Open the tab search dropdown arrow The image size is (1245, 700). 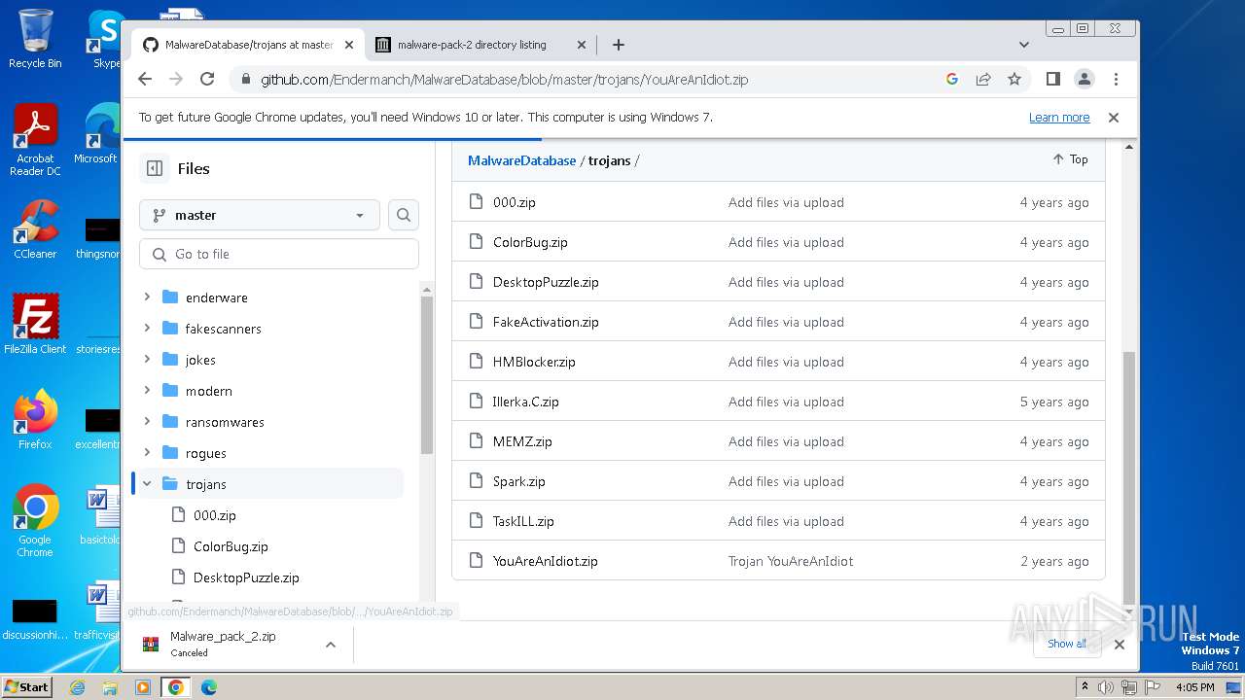tap(1024, 45)
